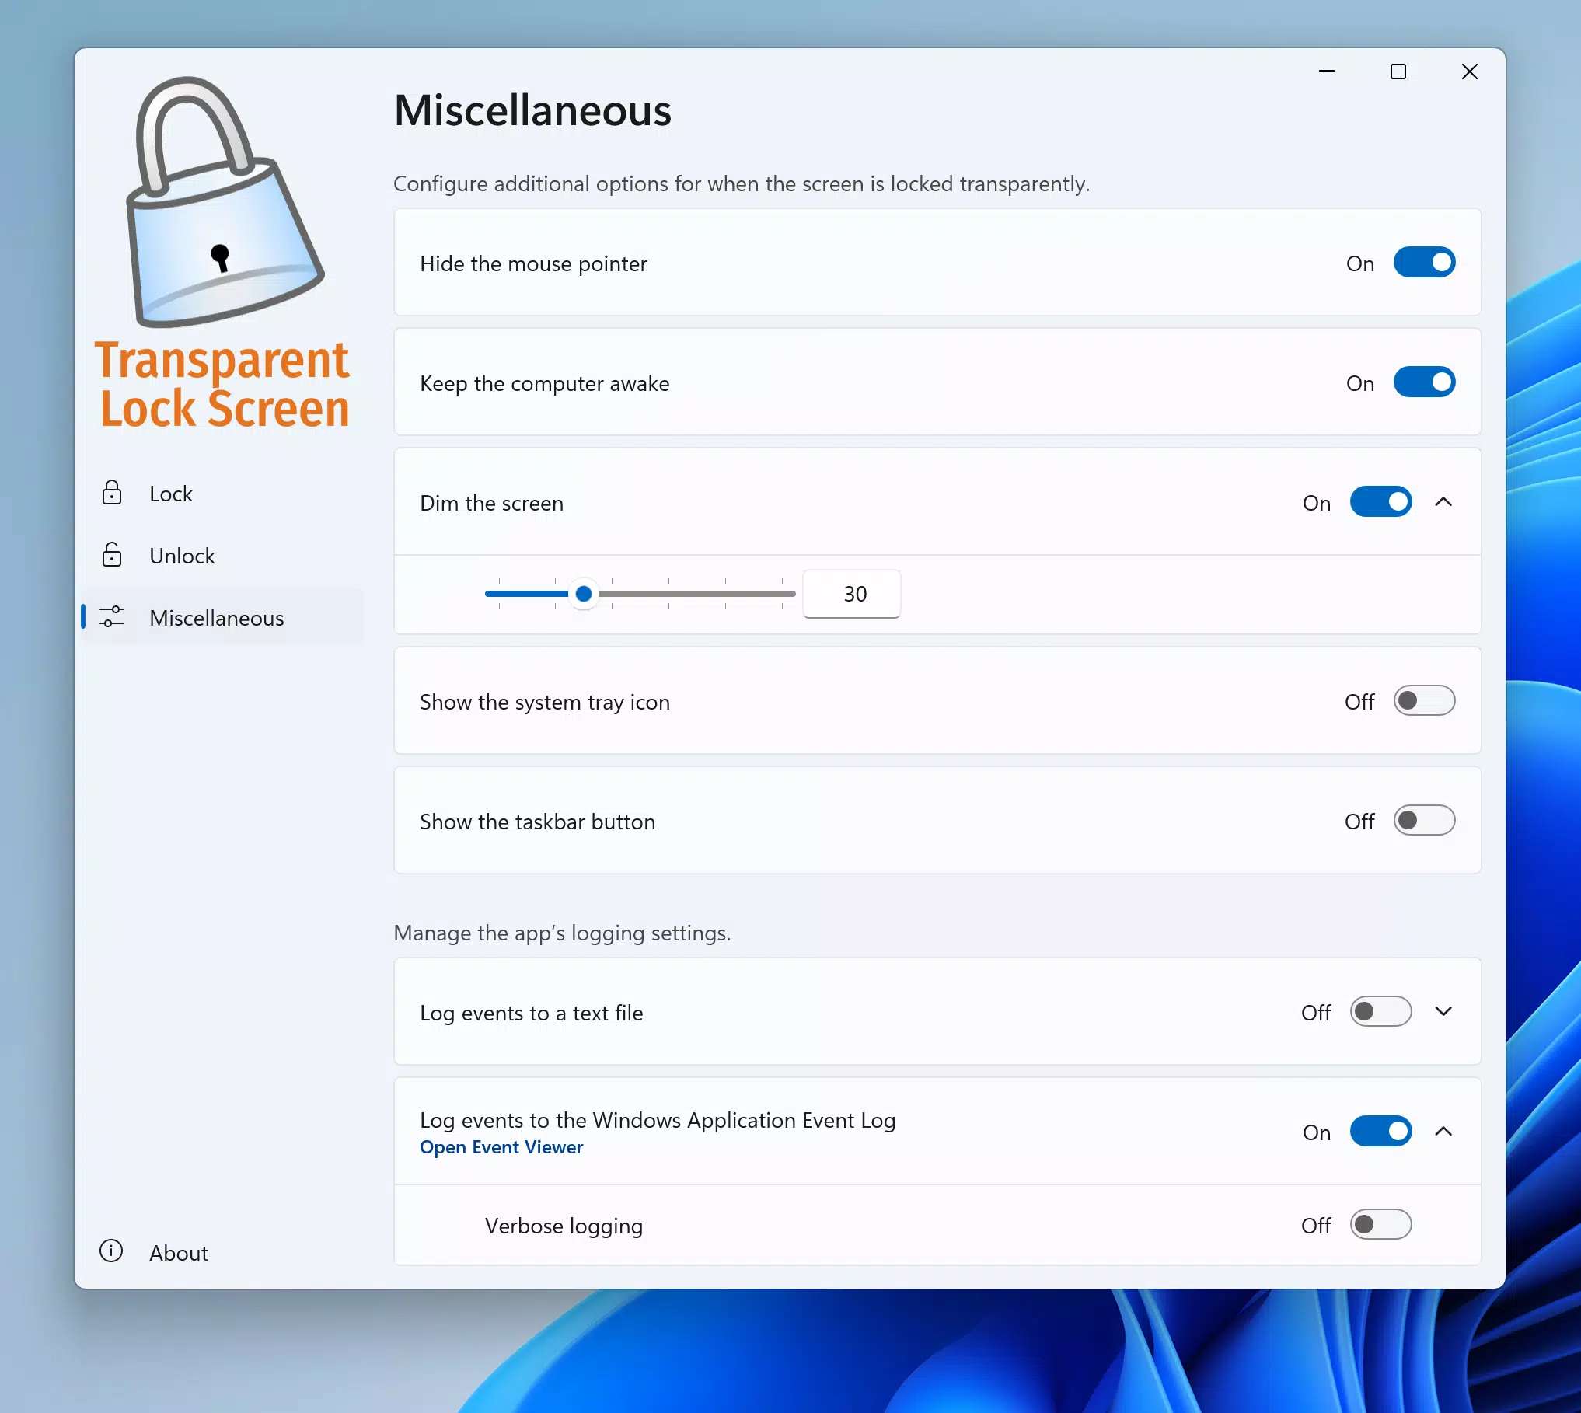Turn on Show the taskbar button
The image size is (1581, 1413).
coord(1424,821)
